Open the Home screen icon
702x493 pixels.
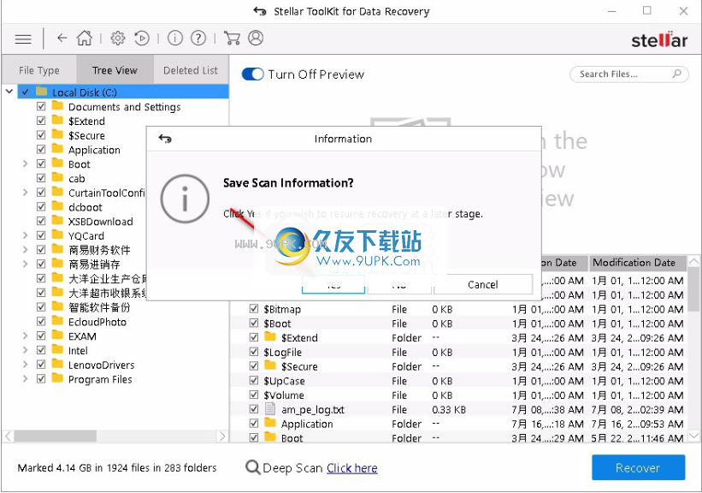pyautogui.click(x=84, y=39)
